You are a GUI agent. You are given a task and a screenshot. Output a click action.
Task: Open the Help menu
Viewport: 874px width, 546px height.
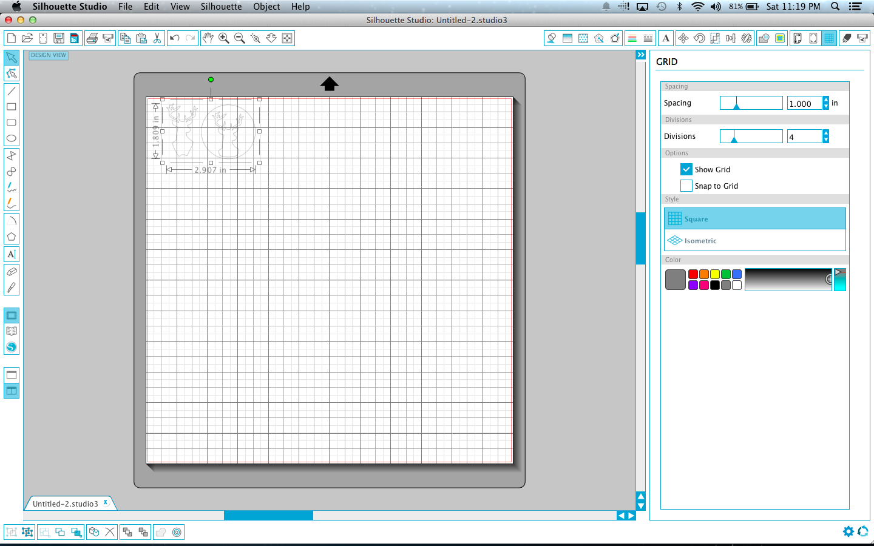point(300,7)
